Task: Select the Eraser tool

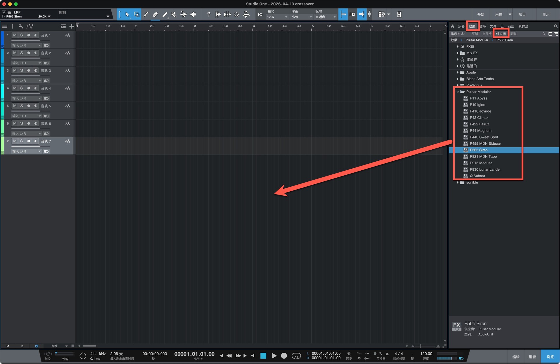Action: pos(155,14)
